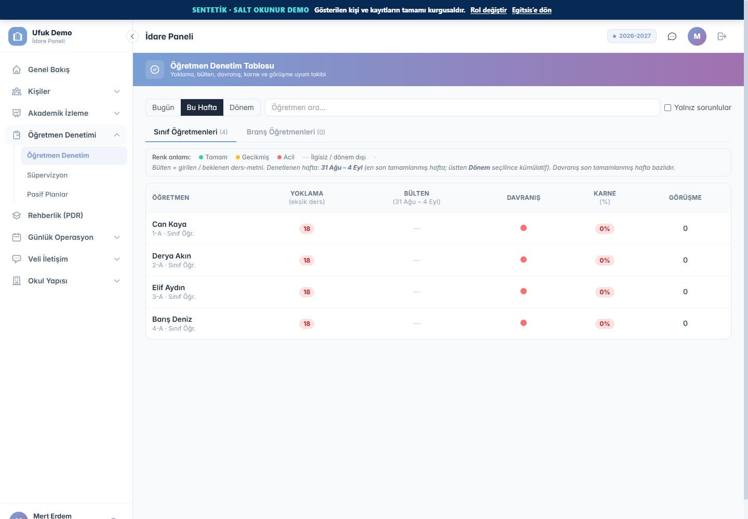Click the Rol değiştir link

[488, 10]
